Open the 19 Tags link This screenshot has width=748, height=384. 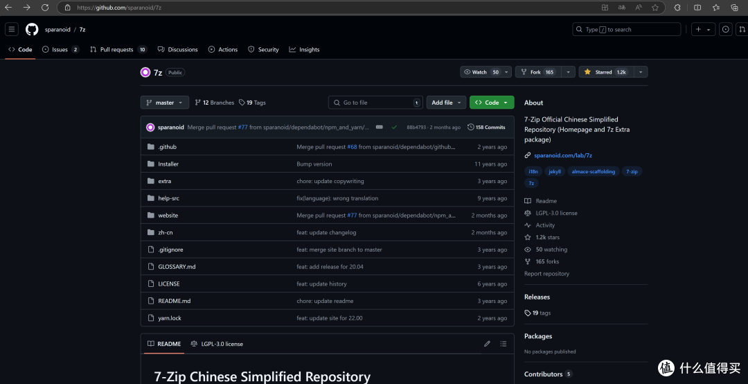pyautogui.click(x=252, y=103)
